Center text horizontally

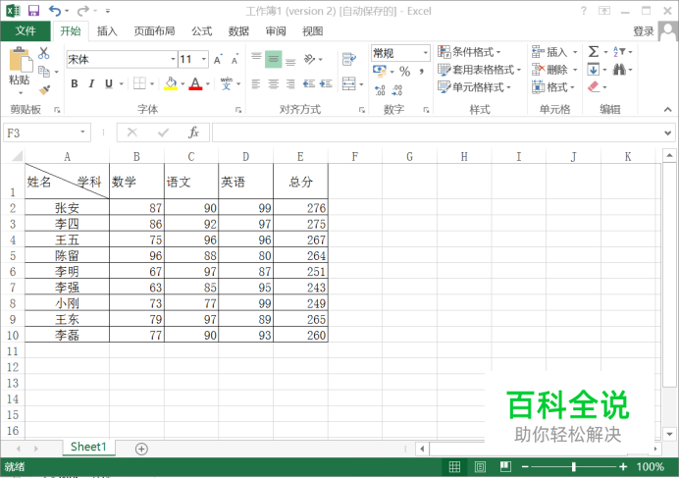pyautogui.click(x=273, y=83)
